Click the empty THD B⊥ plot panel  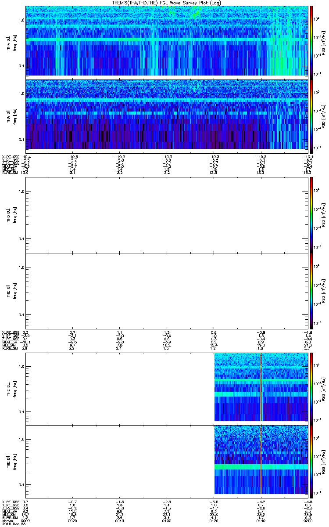point(167,215)
